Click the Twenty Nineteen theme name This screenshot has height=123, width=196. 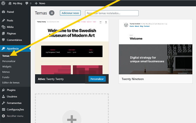click(133, 79)
